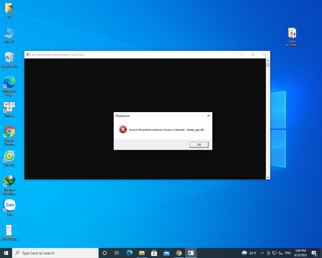Select the This PC desktop icon

pyautogui.click(x=9, y=35)
